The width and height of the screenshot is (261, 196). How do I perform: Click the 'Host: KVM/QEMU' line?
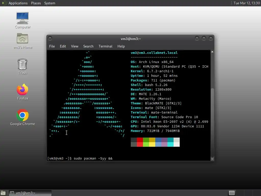[x=169, y=67]
